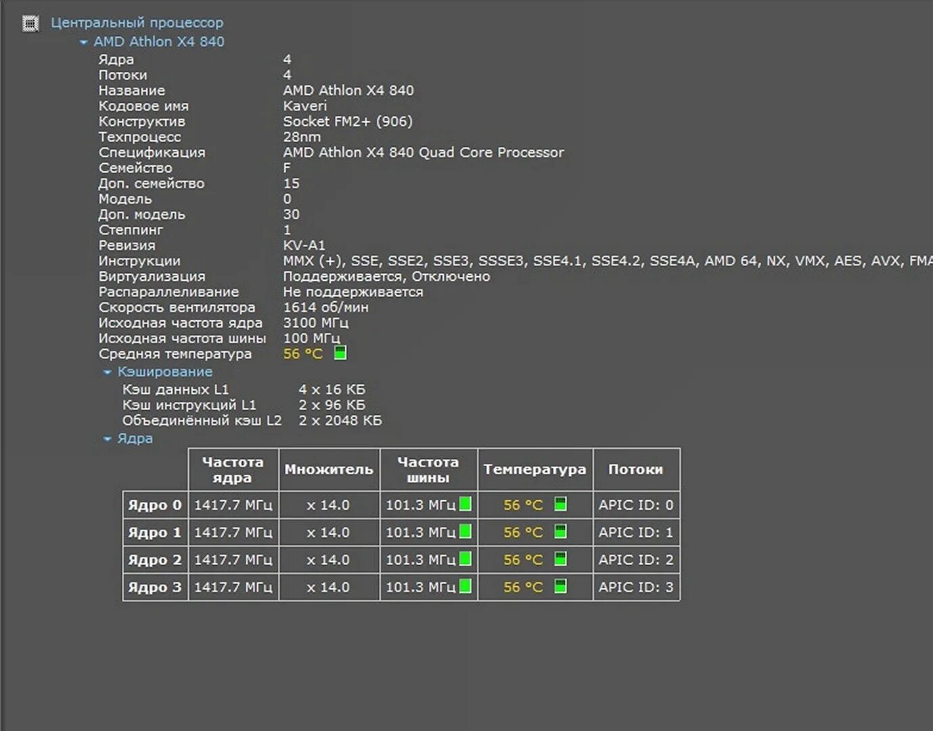Click the APIC ID: 0 cell
Image resolution: width=933 pixels, height=731 pixels.
(636, 505)
